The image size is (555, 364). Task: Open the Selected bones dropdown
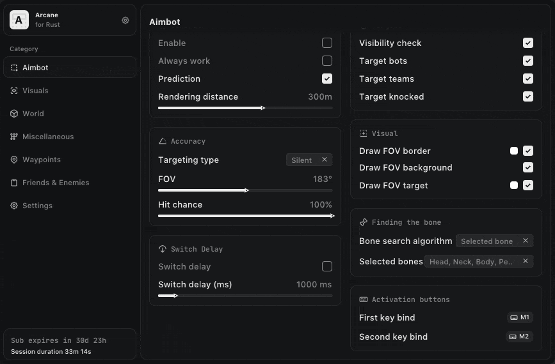pos(472,262)
